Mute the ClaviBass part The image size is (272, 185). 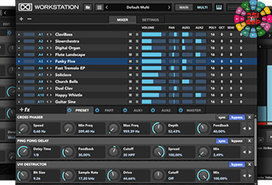pyautogui.click(x=130, y=35)
